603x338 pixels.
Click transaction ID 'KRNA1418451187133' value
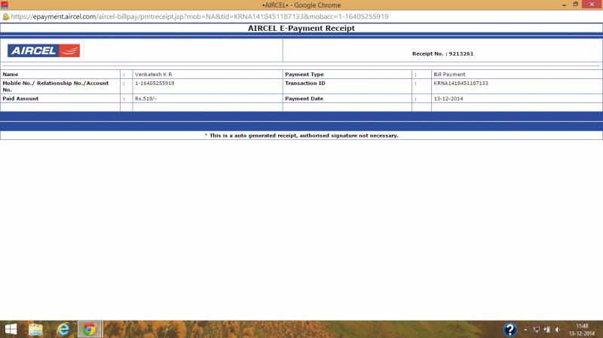pyautogui.click(x=461, y=83)
